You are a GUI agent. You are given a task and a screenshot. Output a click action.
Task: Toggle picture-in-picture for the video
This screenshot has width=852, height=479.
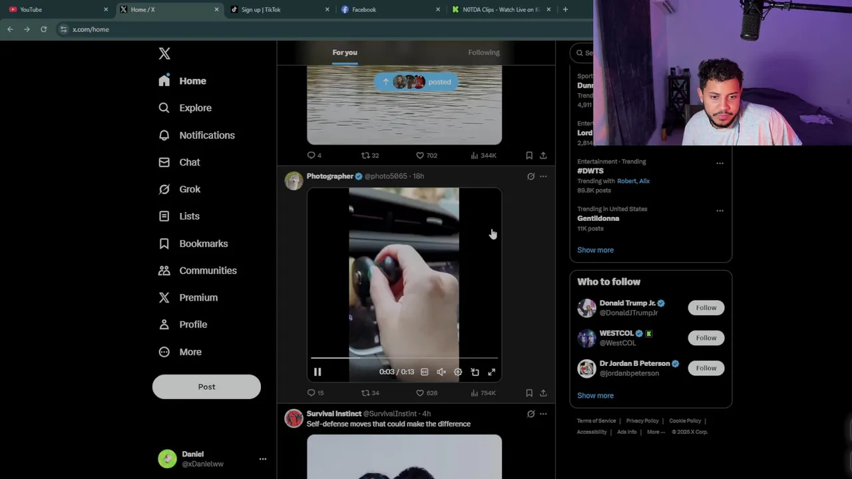point(475,372)
